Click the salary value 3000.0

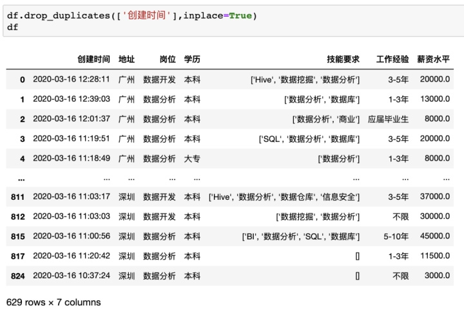437,276
